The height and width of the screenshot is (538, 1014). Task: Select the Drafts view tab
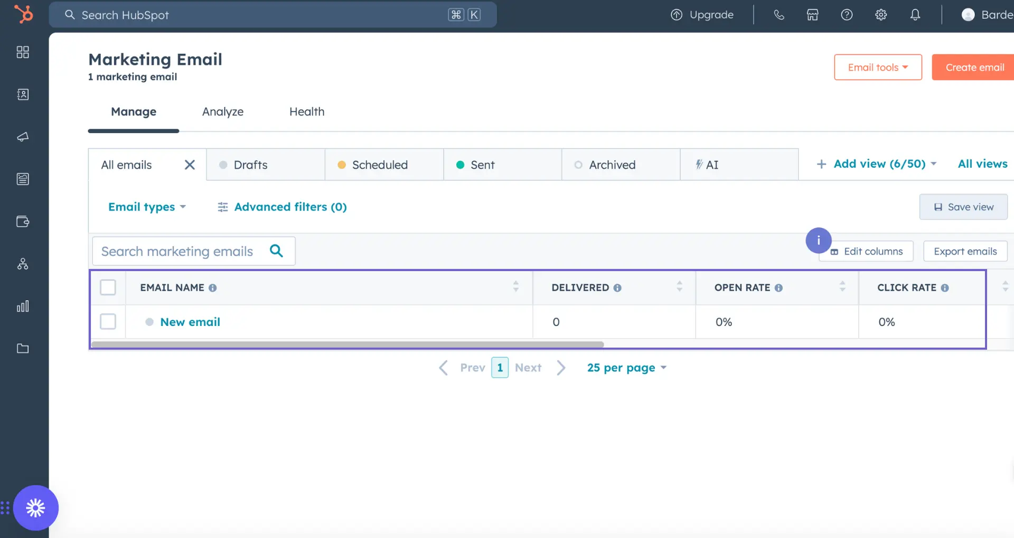pos(266,165)
